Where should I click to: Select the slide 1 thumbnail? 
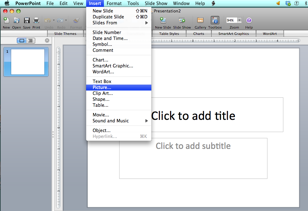point(27,62)
